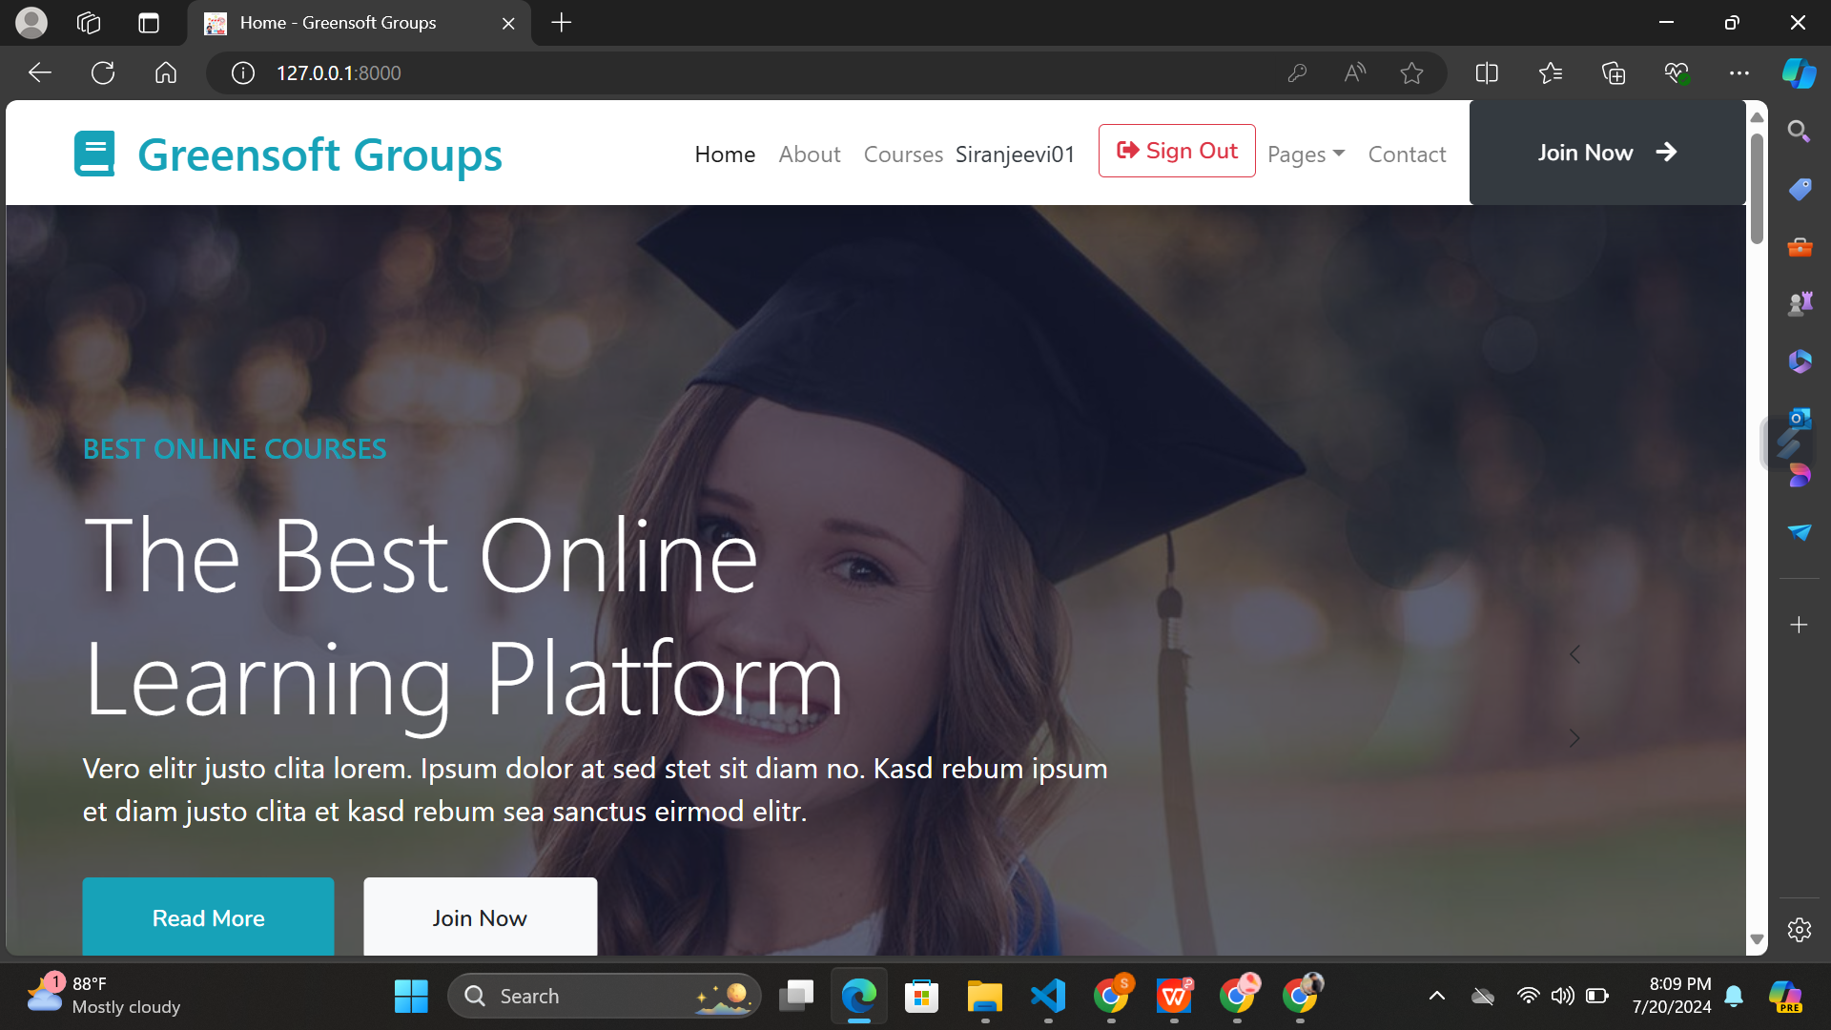The image size is (1831, 1030).
Task: Open the weather widget showing 88°F
Action: click(103, 996)
